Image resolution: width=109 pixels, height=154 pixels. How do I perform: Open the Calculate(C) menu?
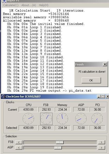pyautogui.click(x=11, y=5)
